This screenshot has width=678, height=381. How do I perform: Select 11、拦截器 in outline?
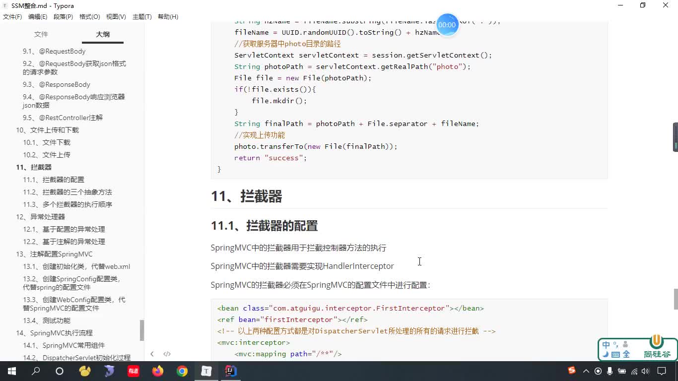tap(34, 167)
